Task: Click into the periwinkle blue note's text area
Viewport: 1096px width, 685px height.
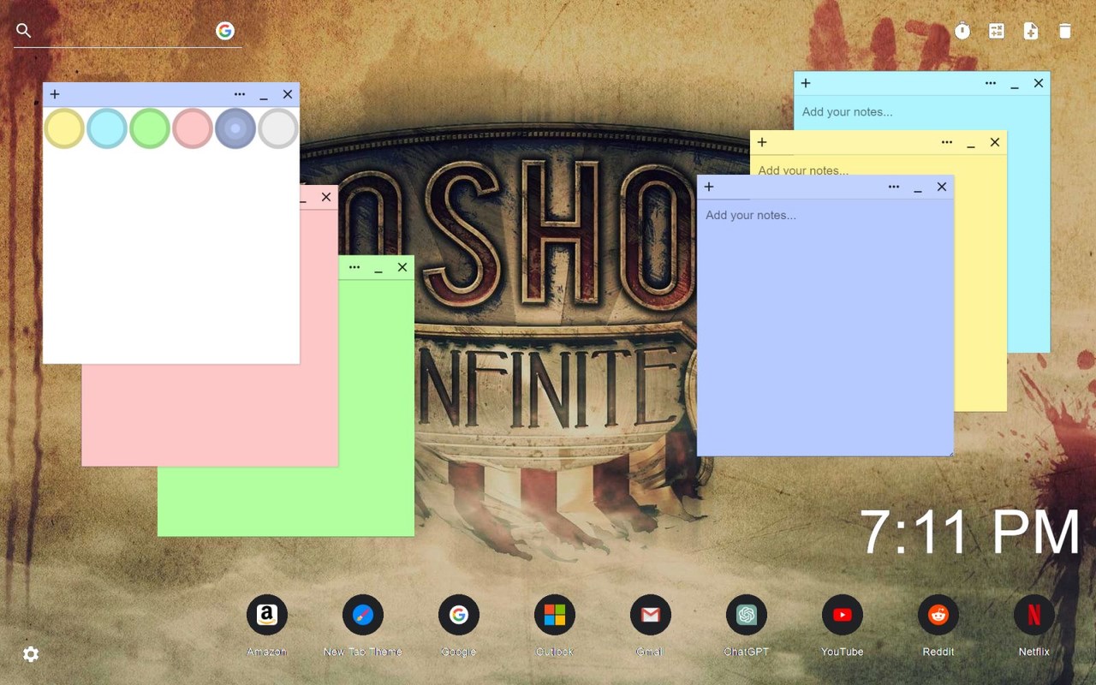Action: pyautogui.click(x=825, y=327)
